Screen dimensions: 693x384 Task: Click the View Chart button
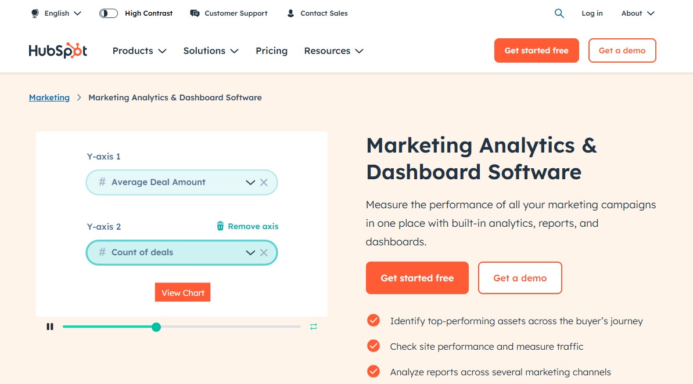[x=182, y=292]
